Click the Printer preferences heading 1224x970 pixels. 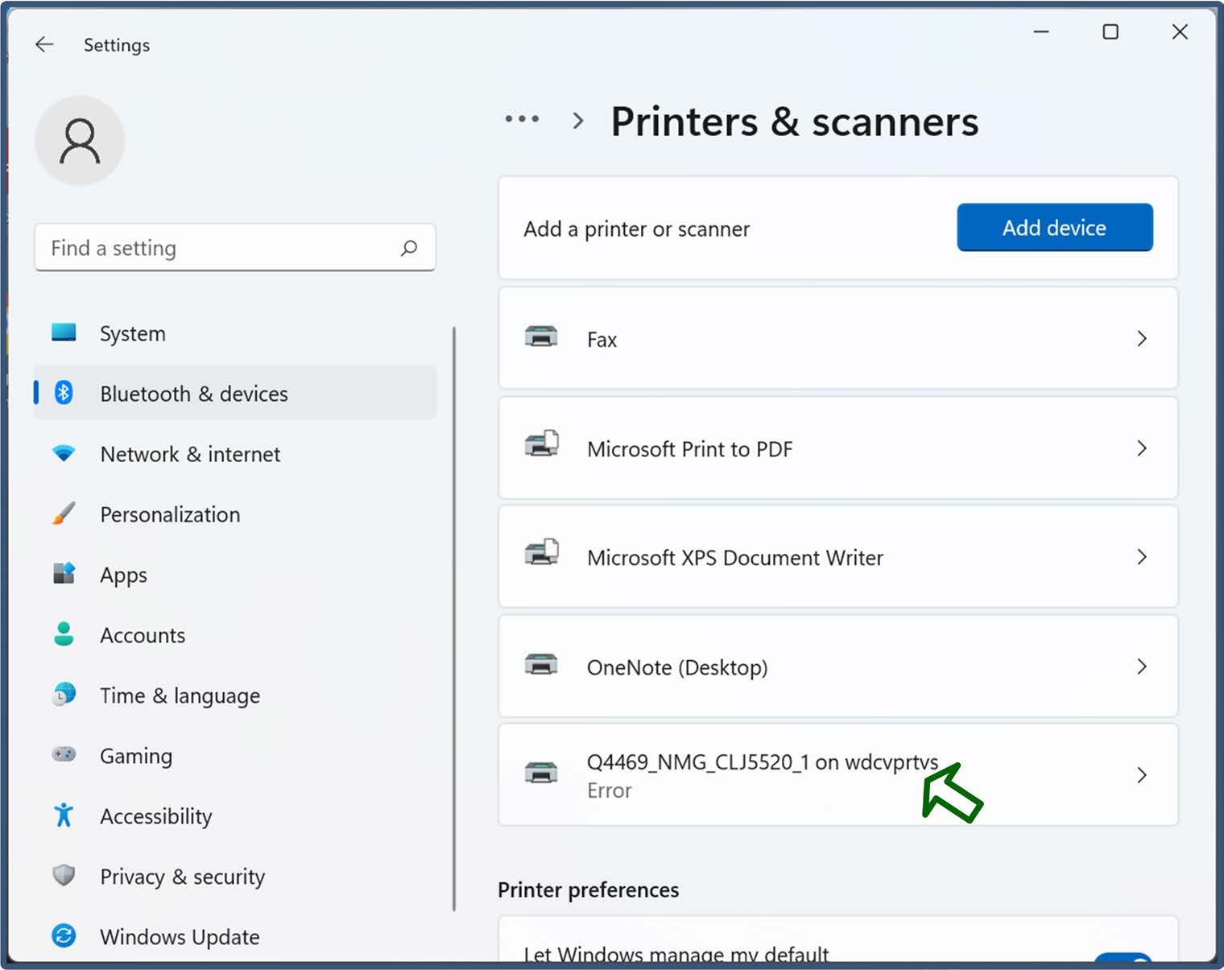589,890
